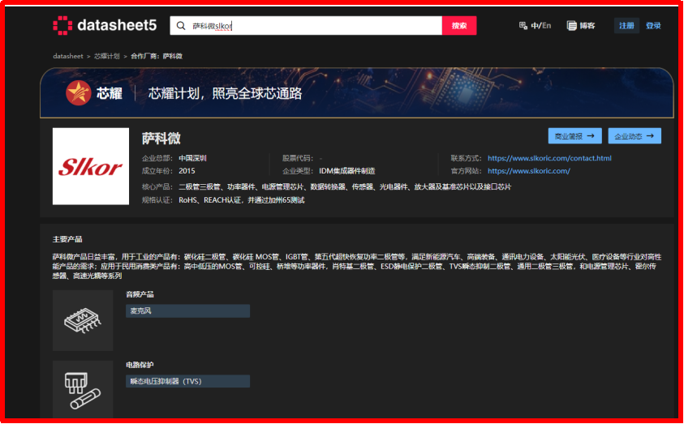This screenshot has width=684, height=424.
Task: Open the 博客 blog icon link
Action: point(571,26)
